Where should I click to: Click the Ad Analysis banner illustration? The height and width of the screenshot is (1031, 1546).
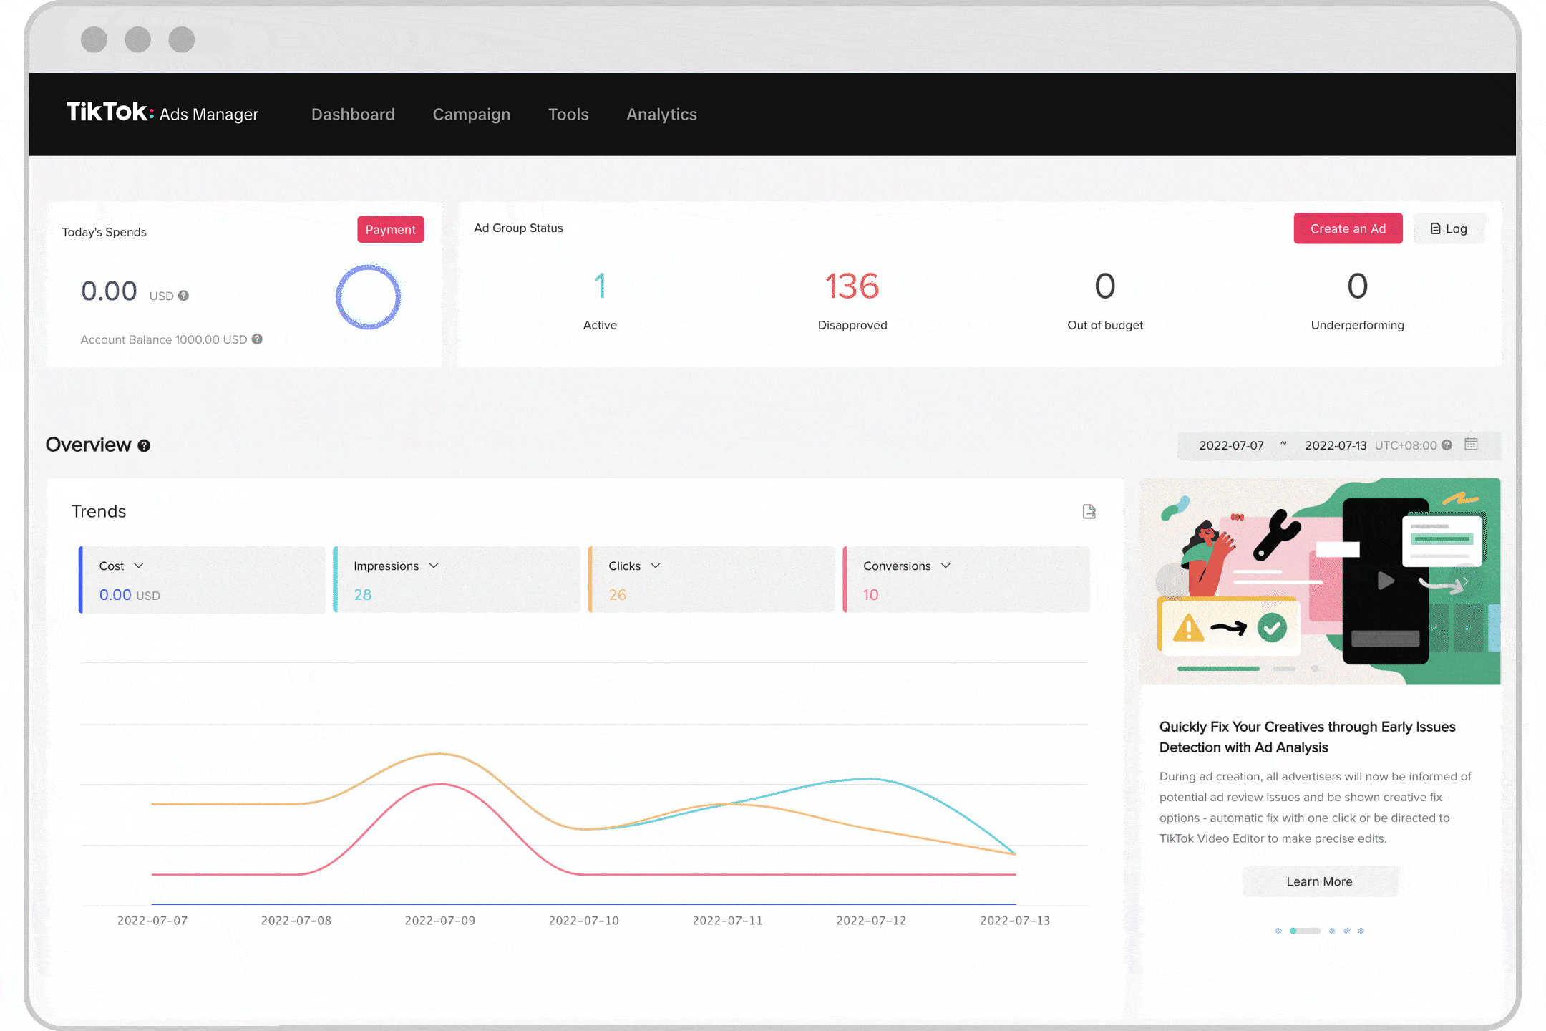(x=1320, y=581)
